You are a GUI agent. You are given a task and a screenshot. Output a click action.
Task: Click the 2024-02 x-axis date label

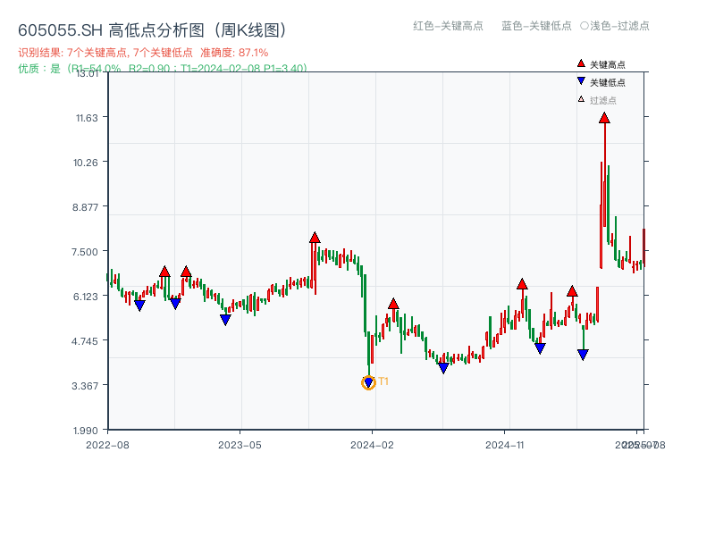pos(372,444)
